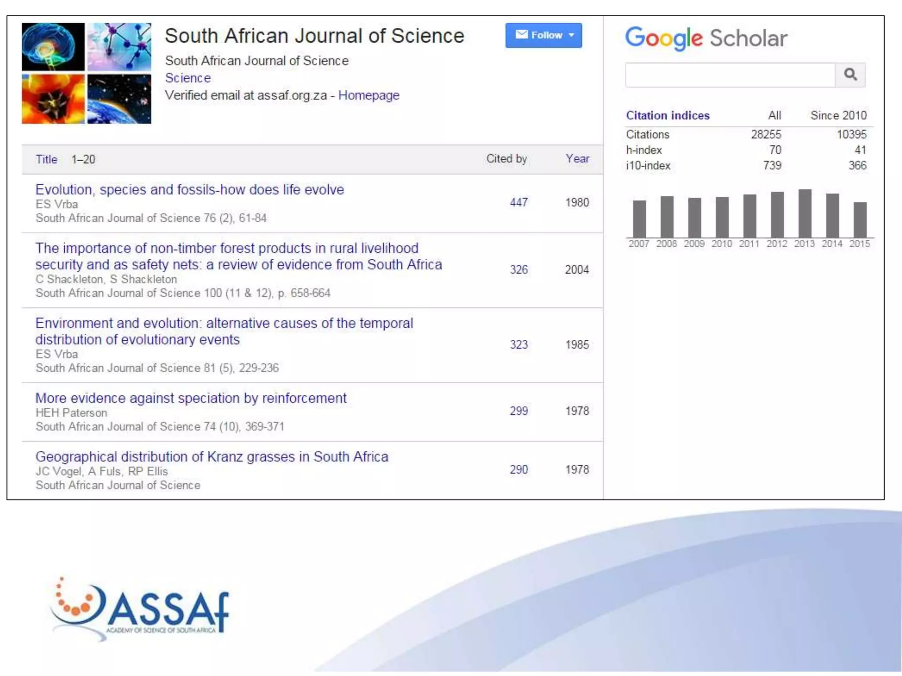The width and height of the screenshot is (902, 676).
Task: Click the ASSAf logo at the bottom
Action: pyautogui.click(x=140, y=609)
